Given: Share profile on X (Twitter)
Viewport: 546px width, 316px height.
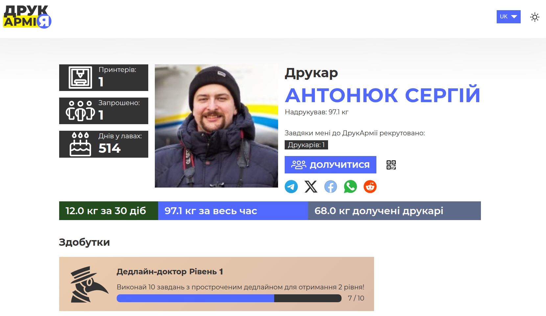Looking at the screenshot, I should click(311, 187).
